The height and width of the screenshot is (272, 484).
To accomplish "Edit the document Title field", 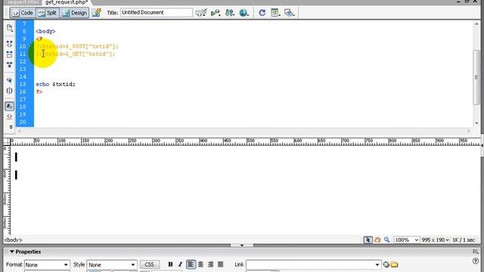I will pyautogui.click(x=157, y=13).
